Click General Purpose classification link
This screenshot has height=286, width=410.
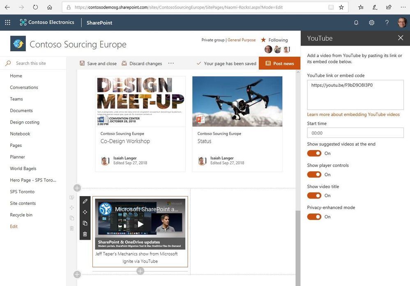241,40
